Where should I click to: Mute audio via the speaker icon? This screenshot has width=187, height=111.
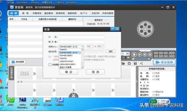pos(134,59)
